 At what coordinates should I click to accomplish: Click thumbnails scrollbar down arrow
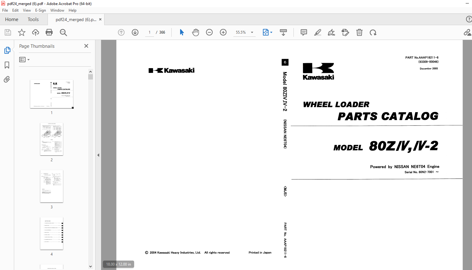91,267
